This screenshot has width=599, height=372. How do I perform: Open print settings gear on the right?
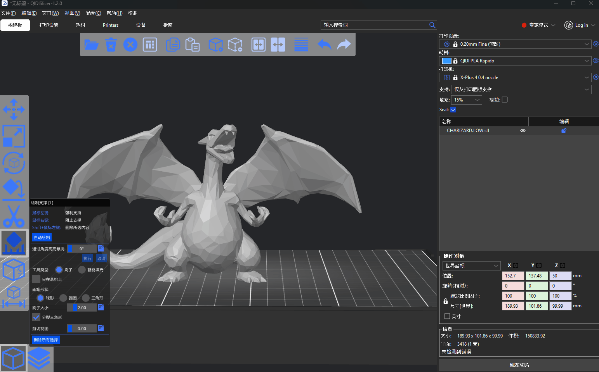[x=596, y=44]
